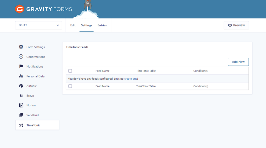Viewport: 266px width, 148px height.
Task: Click the eye icon in Preview button
Action: (x=230, y=25)
